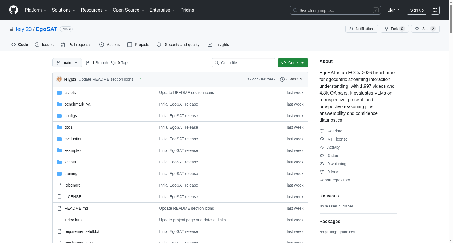Click the assets folder icon
Image resolution: width=453 pixels, height=243 pixels.
[x=59, y=93]
